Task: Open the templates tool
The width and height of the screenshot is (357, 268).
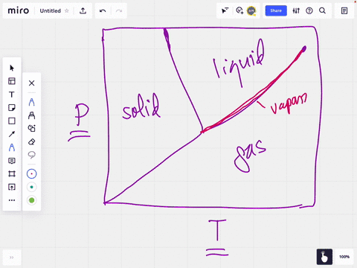Action: click(x=12, y=81)
